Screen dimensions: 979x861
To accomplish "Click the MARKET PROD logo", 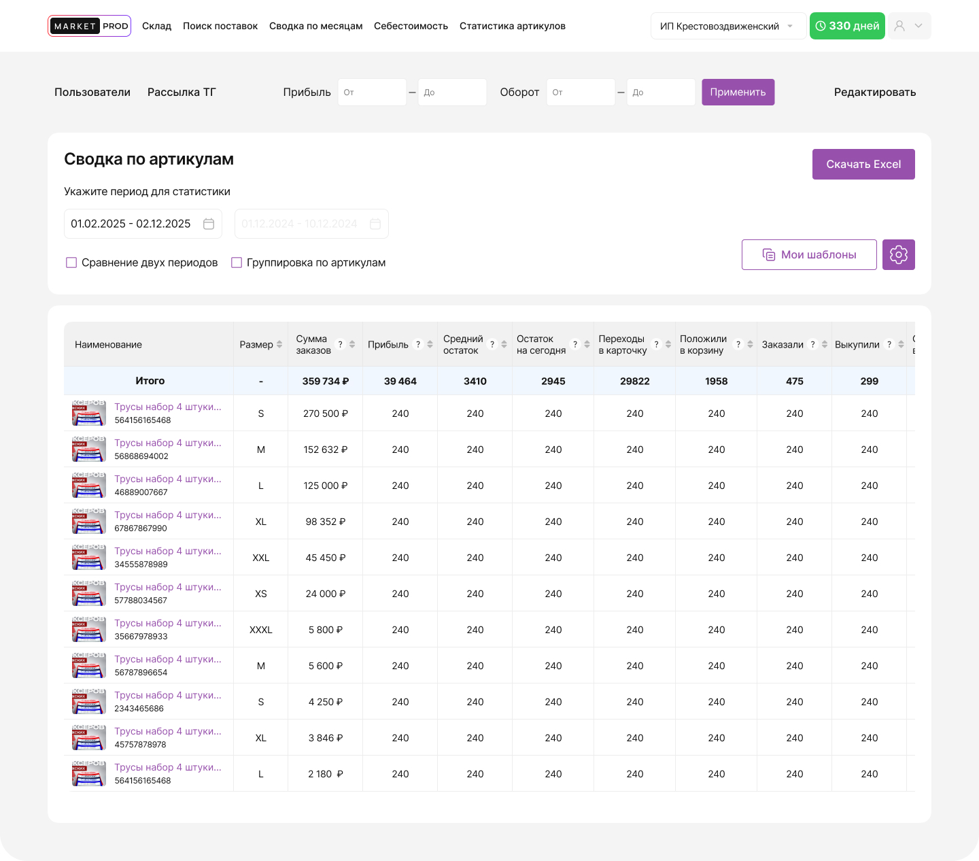I will 89,26.
